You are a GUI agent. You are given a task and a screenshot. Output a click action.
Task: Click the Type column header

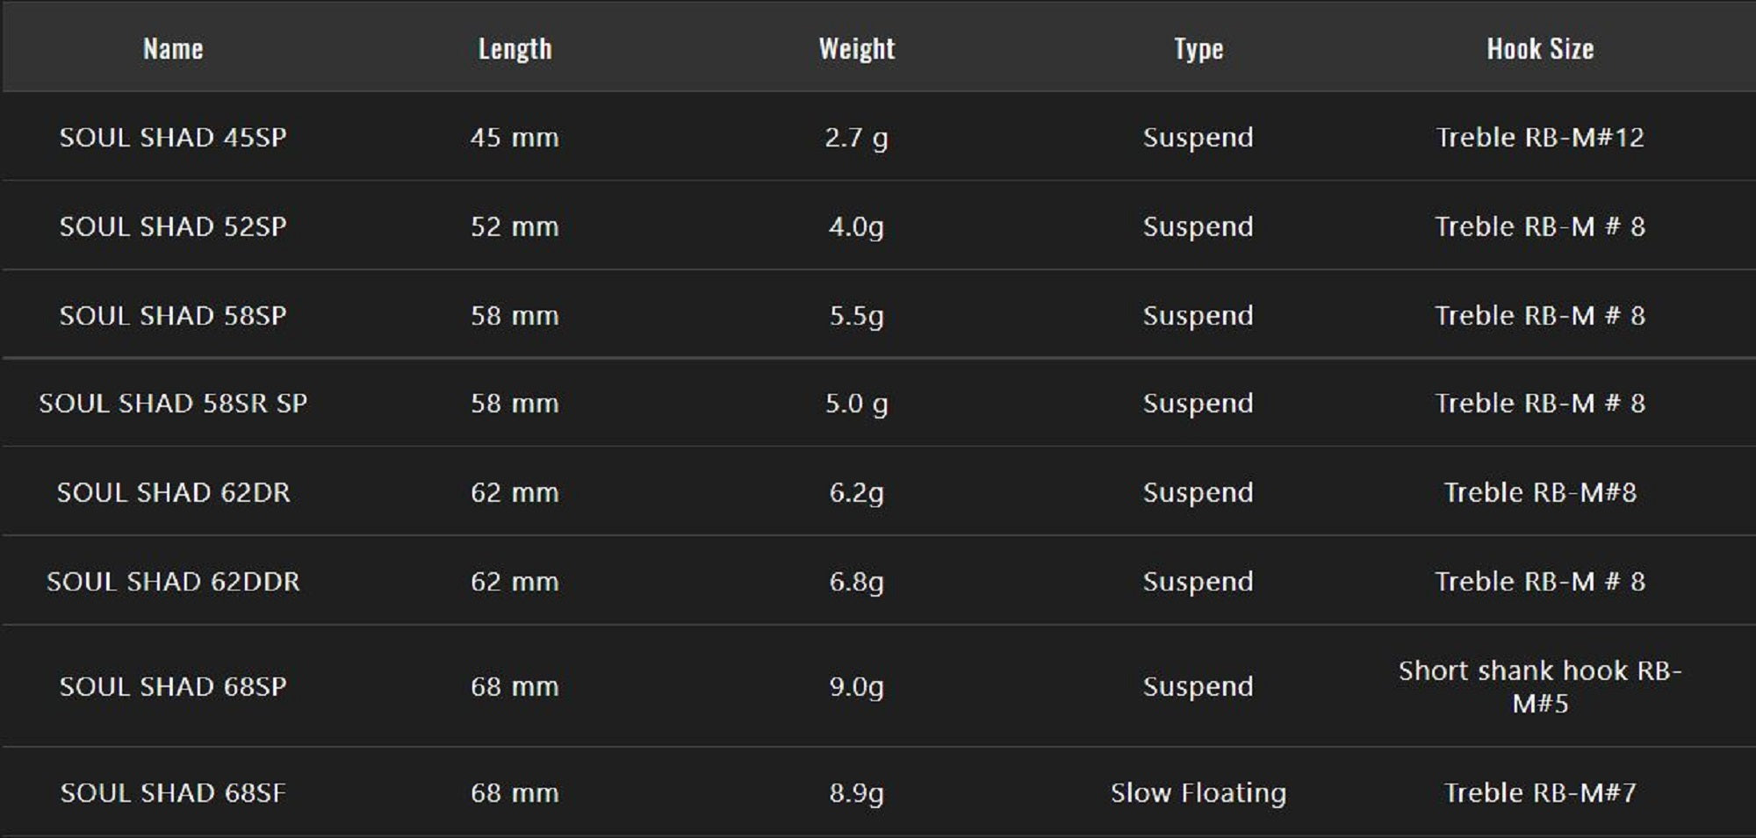[1198, 49]
